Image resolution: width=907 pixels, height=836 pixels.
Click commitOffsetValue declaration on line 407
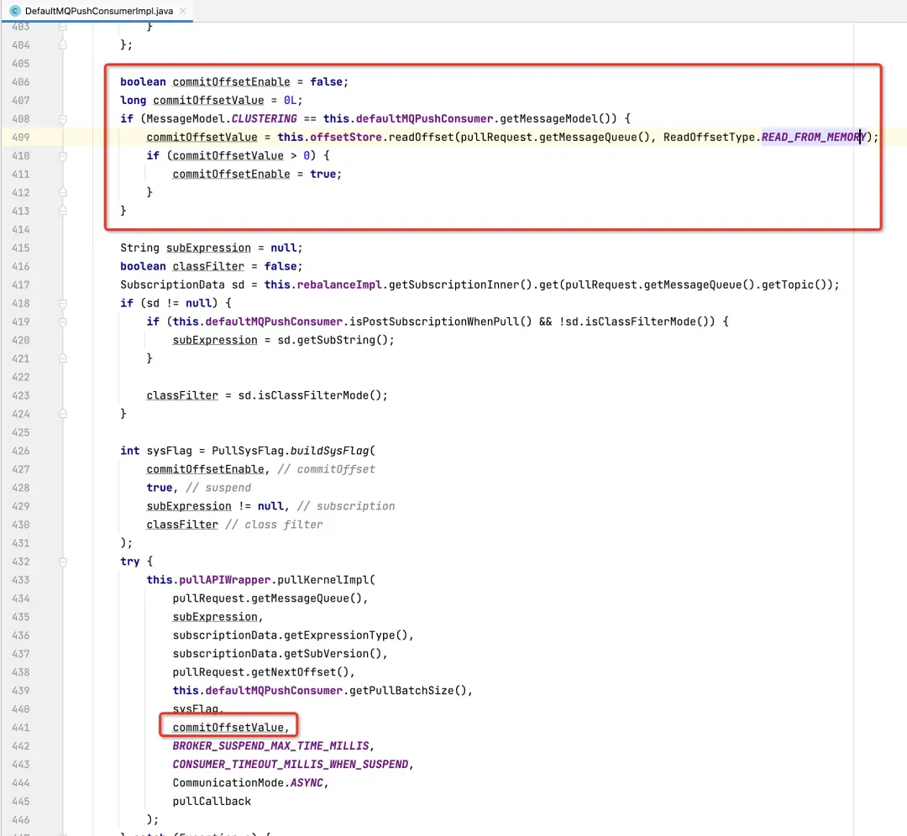[208, 101]
